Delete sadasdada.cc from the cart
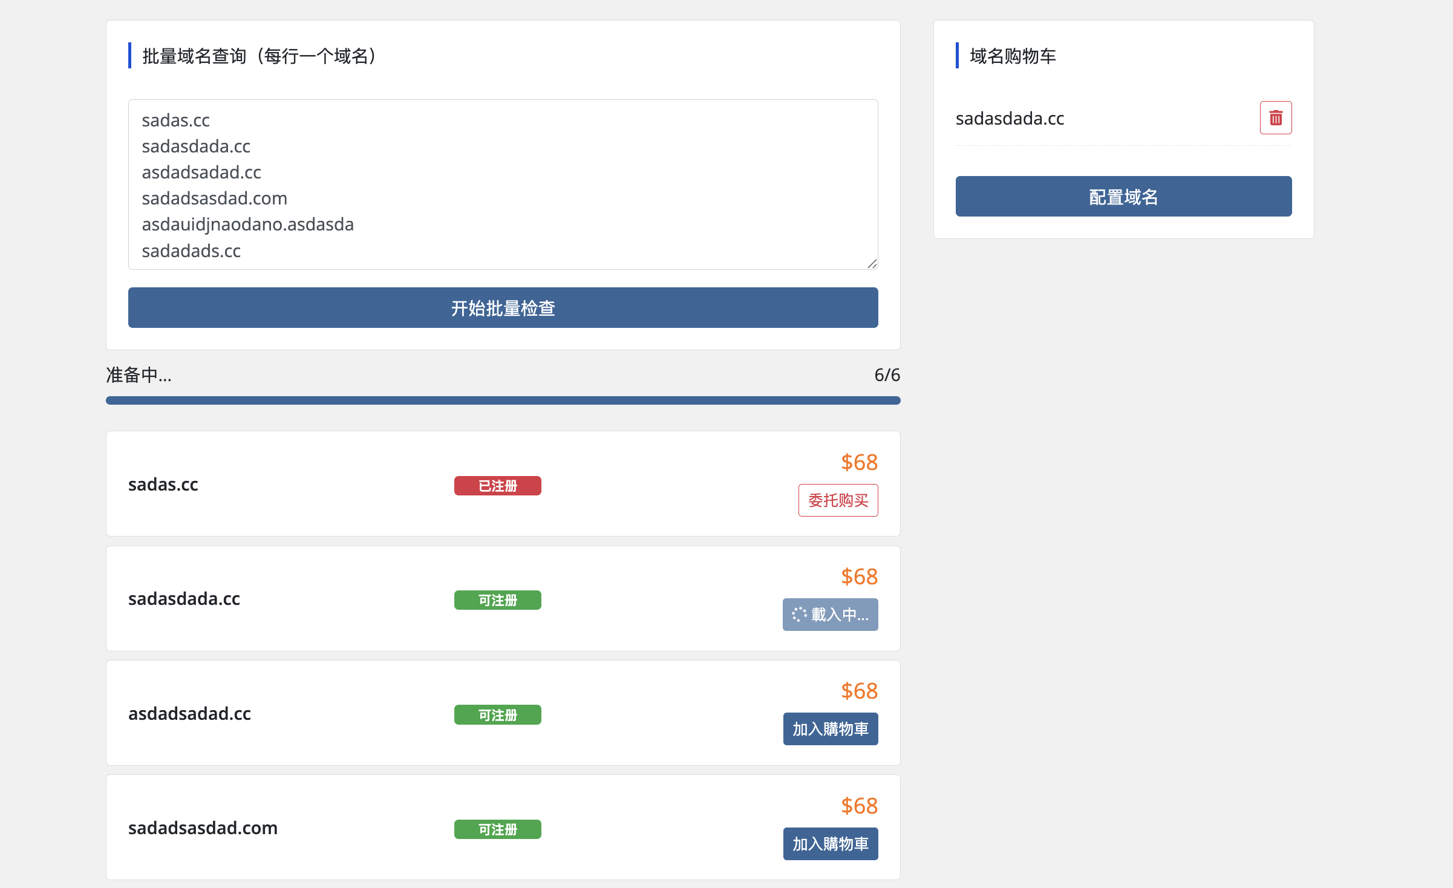The height and width of the screenshot is (888, 1453). tap(1275, 117)
